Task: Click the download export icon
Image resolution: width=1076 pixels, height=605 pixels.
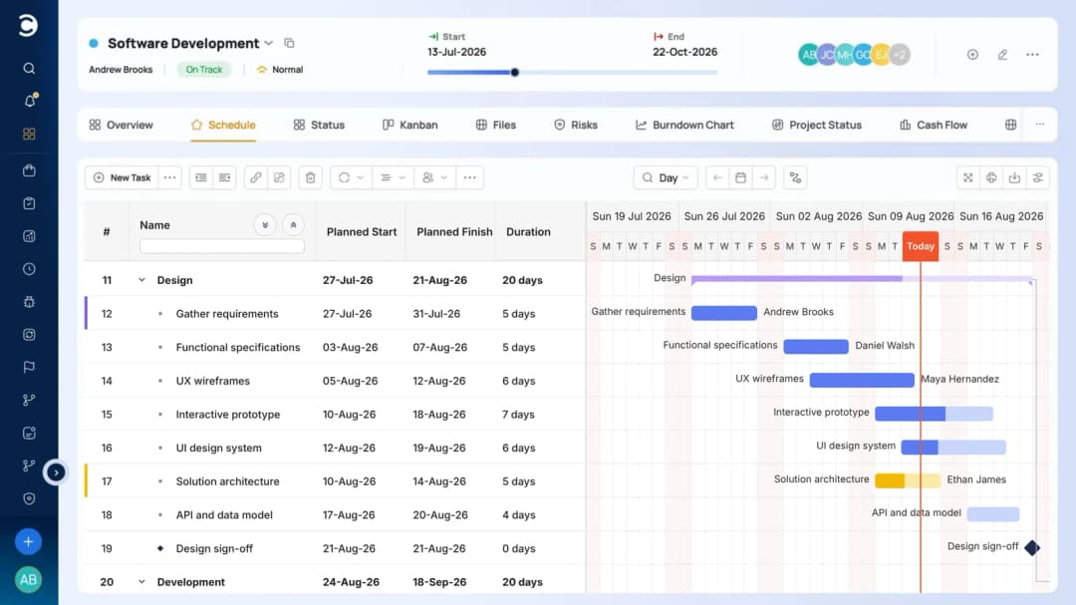Action: (x=1014, y=177)
